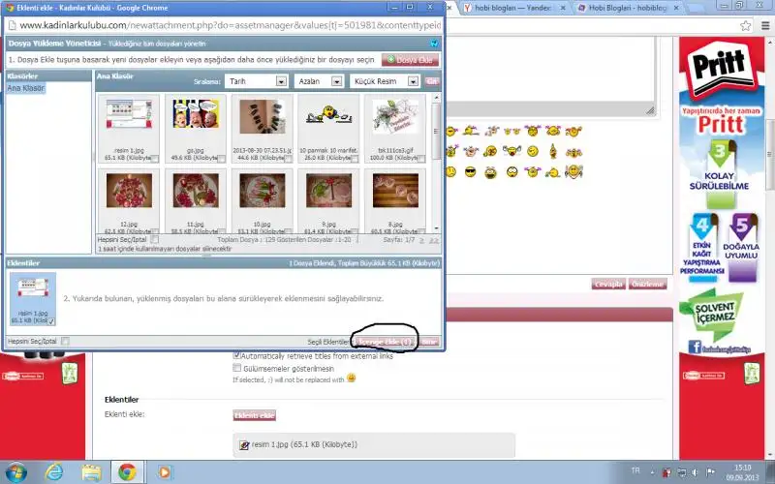Tick the checkbox for gü.jpg file

click(221, 159)
